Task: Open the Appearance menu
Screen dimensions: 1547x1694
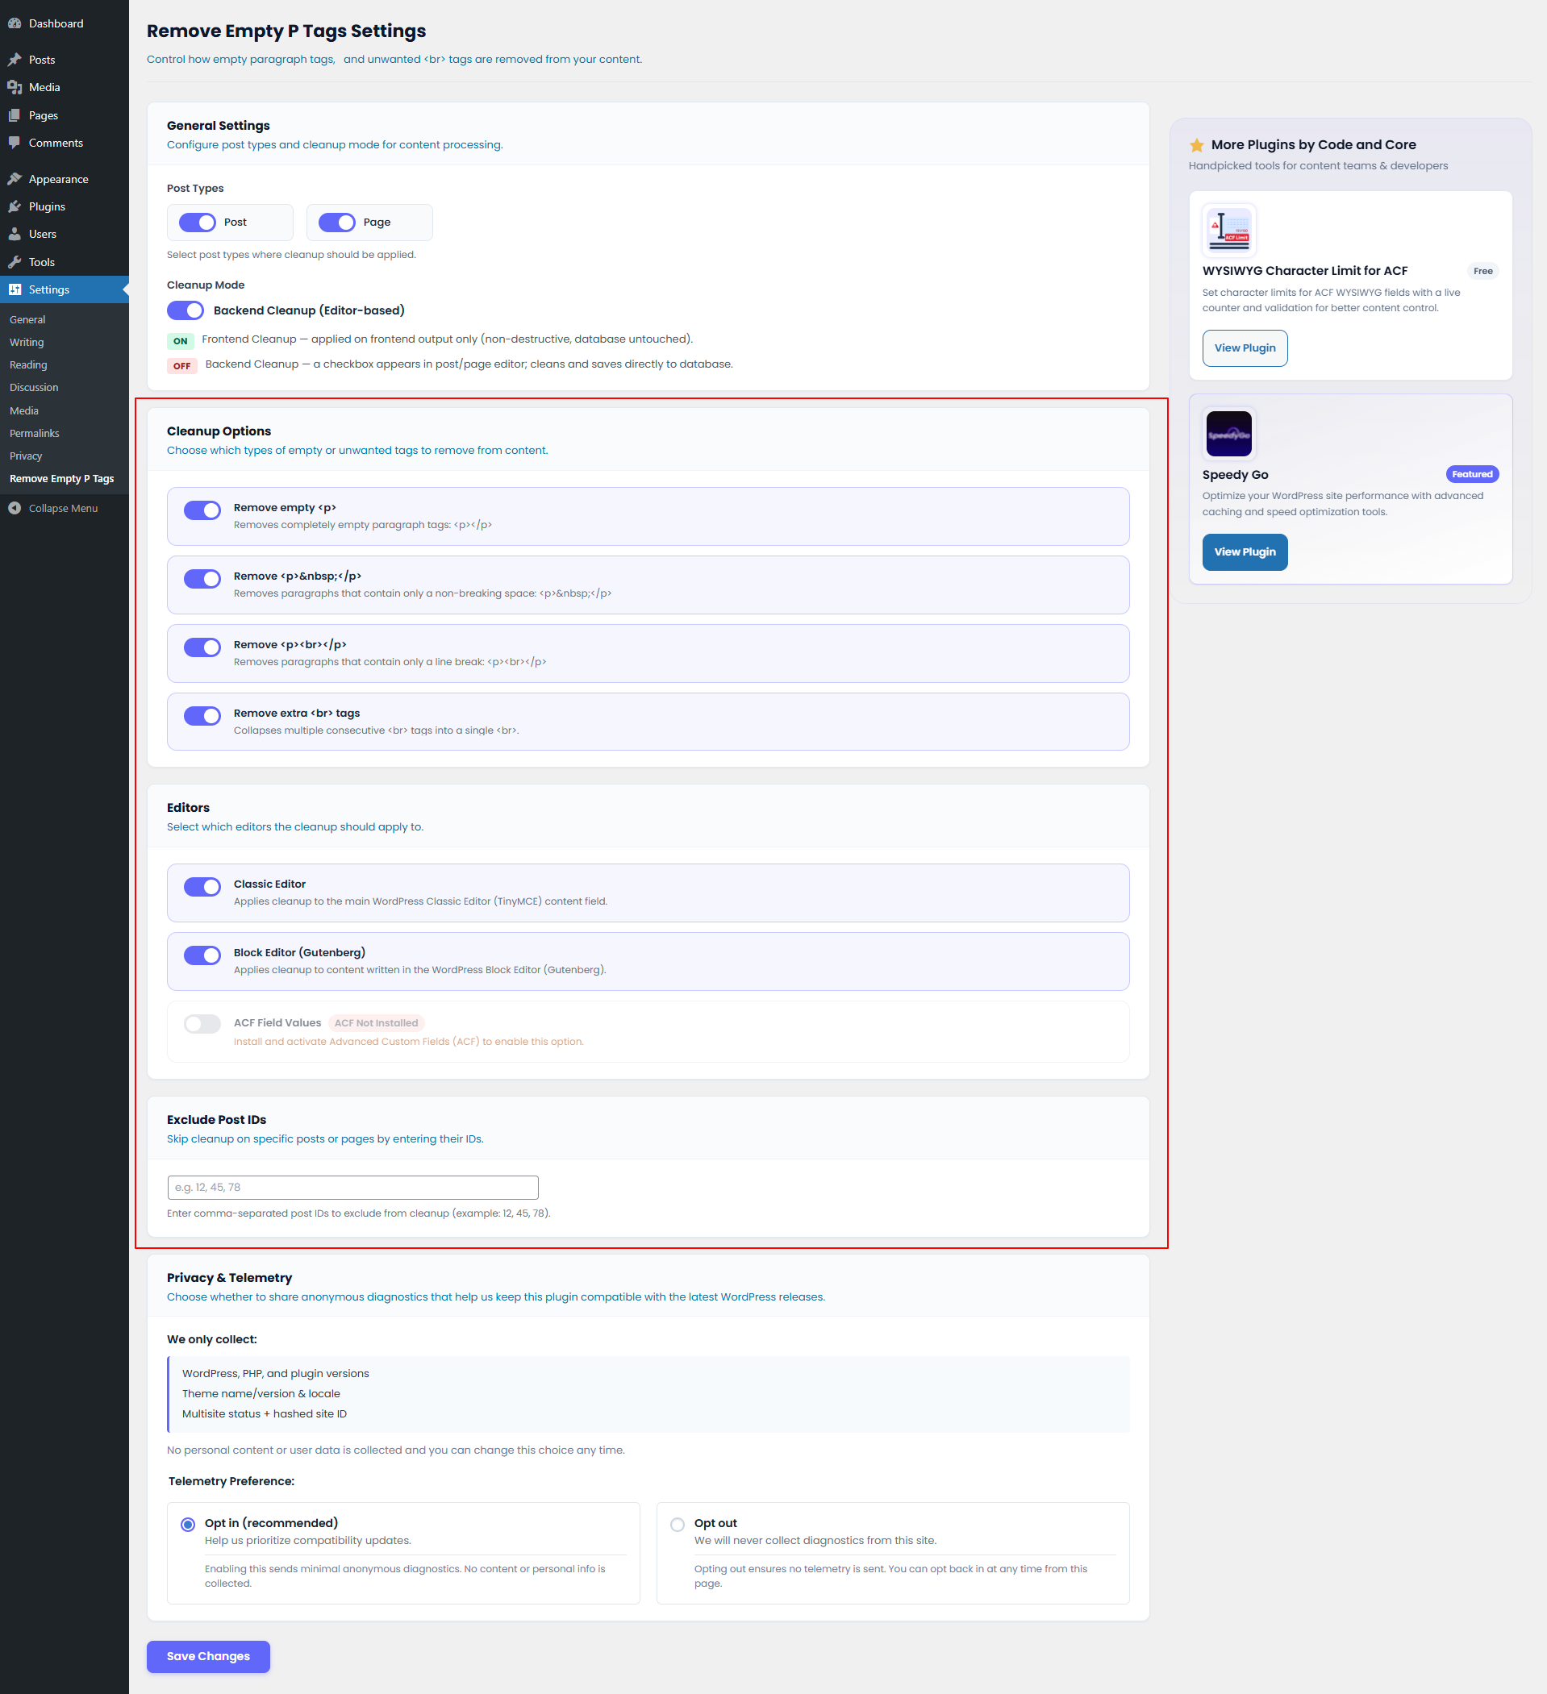Action: click(65, 179)
